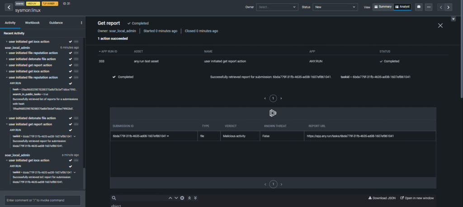Viewport: 463px width, 207px height.
Task: Click the briefcase case icon in header
Action: click(418, 7)
